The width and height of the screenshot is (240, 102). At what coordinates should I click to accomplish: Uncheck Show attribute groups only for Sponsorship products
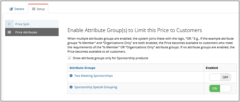point(70,58)
